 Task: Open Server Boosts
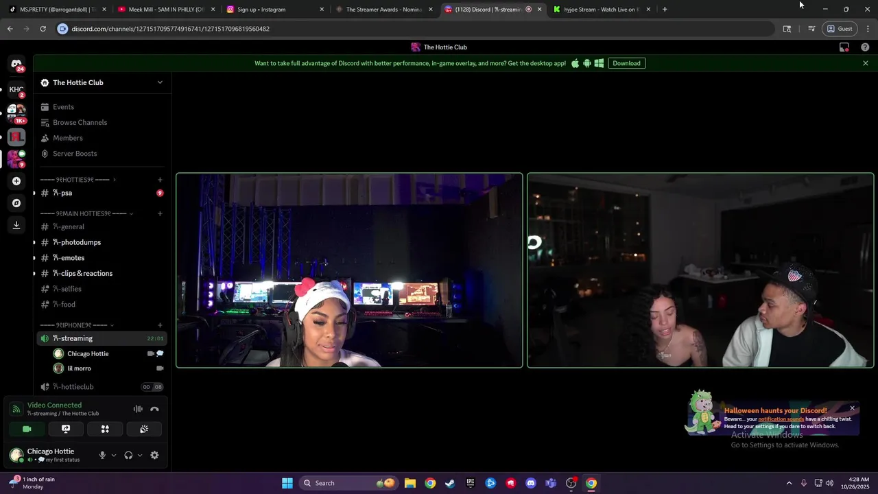102,154
